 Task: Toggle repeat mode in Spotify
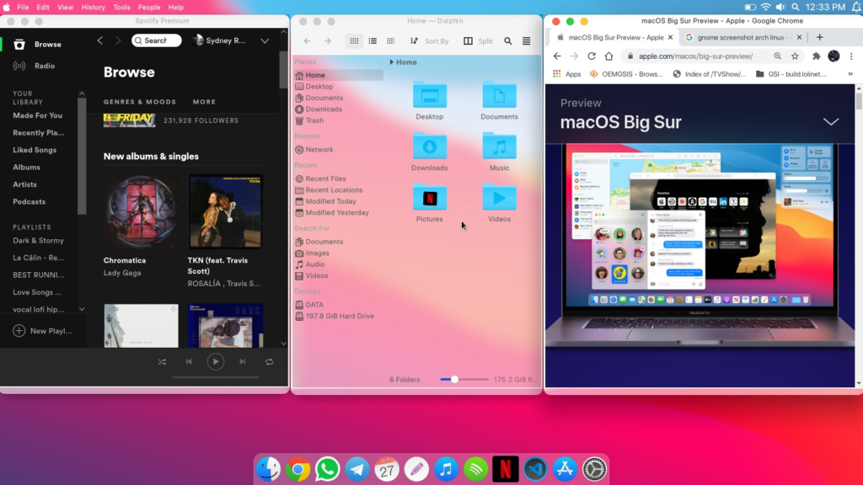coord(270,361)
